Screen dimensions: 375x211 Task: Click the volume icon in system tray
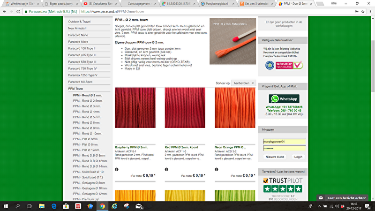[x=337, y=206]
